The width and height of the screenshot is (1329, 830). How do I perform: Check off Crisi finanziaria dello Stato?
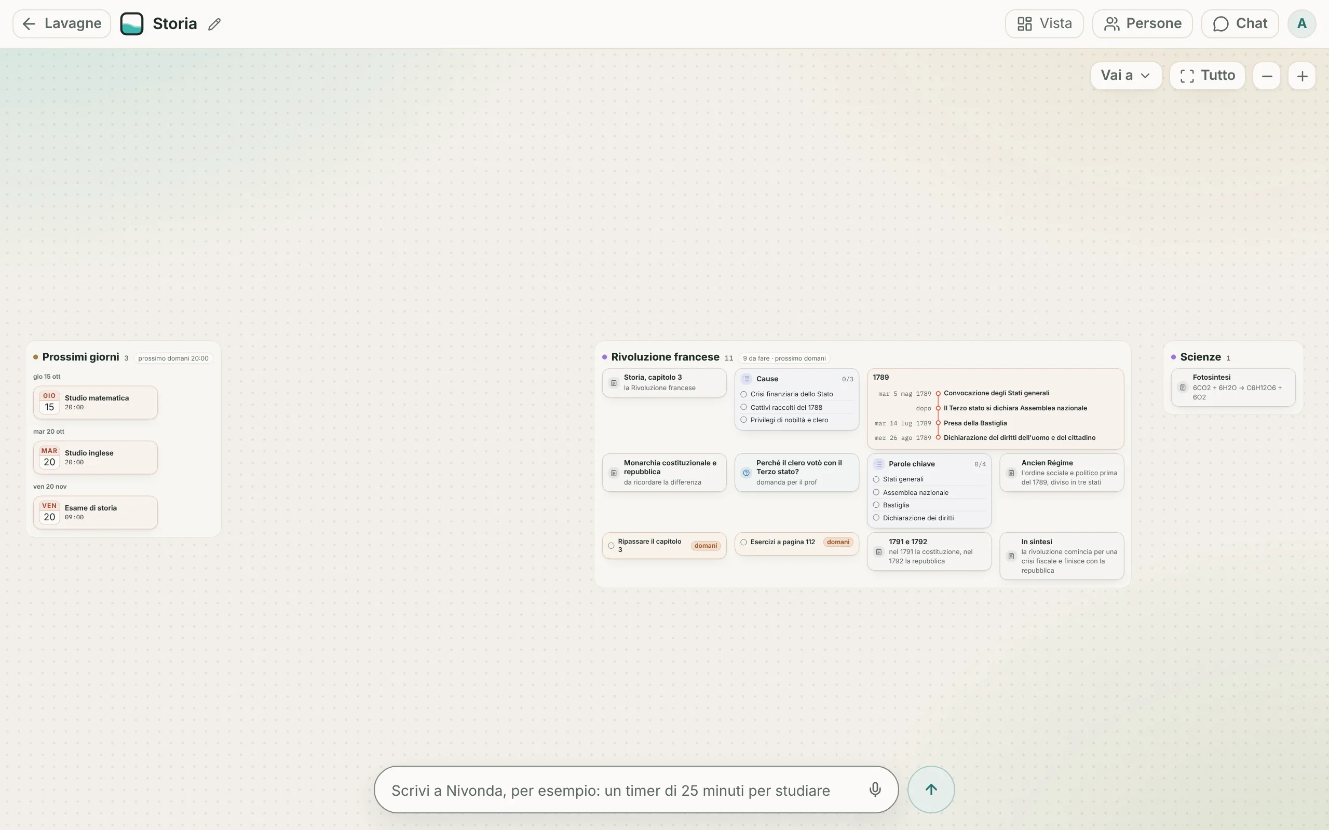743,394
